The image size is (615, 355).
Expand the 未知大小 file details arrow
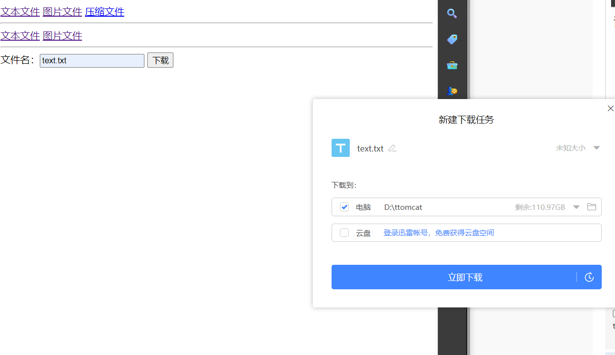596,148
